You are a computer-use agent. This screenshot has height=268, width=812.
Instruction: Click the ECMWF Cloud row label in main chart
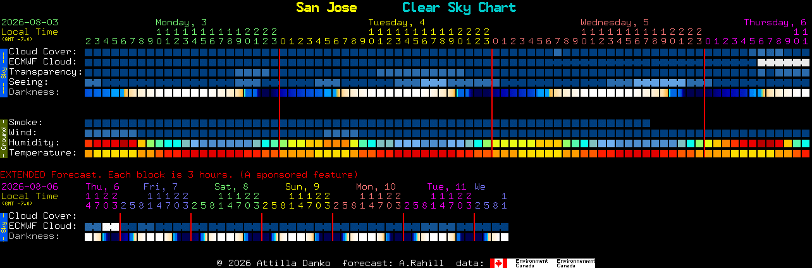[x=43, y=62]
